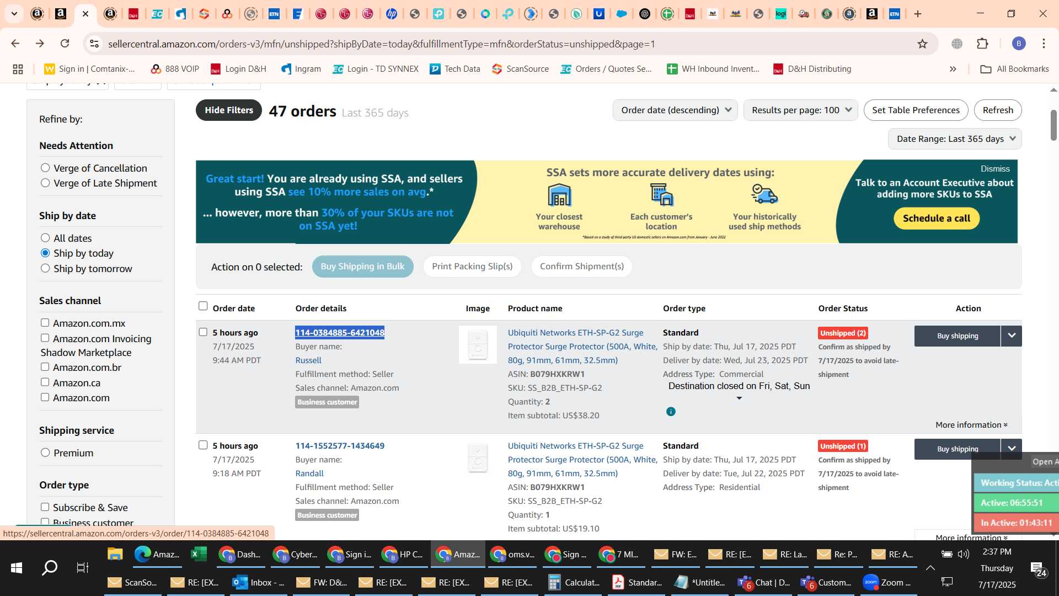Screen dimensions: 1059x596
Task: Open the profile avatar B icon
Action: [x=1019, y=44]
